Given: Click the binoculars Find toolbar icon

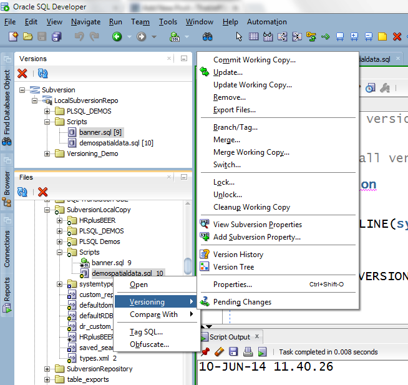Looking at the screenshot, I should coord(207,37).
